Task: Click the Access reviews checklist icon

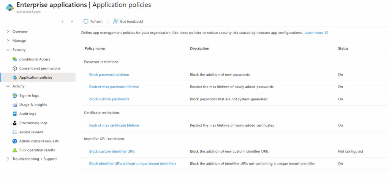Action: 15,132
